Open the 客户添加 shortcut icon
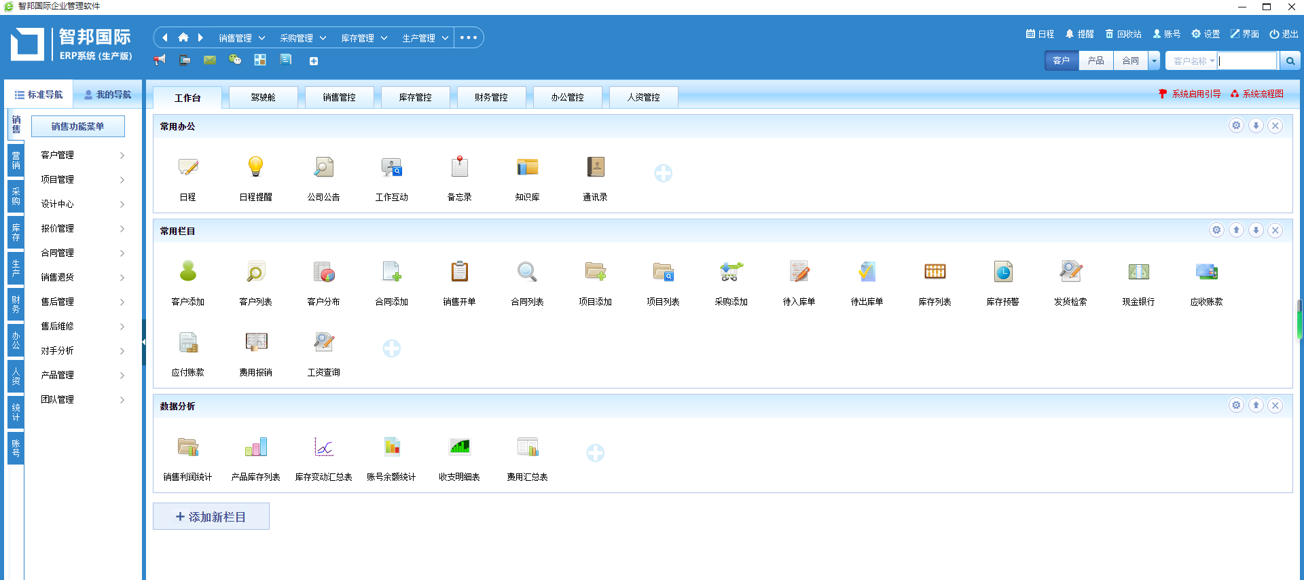The width and height of the screenshot is (1304, 580). (187, 272)
